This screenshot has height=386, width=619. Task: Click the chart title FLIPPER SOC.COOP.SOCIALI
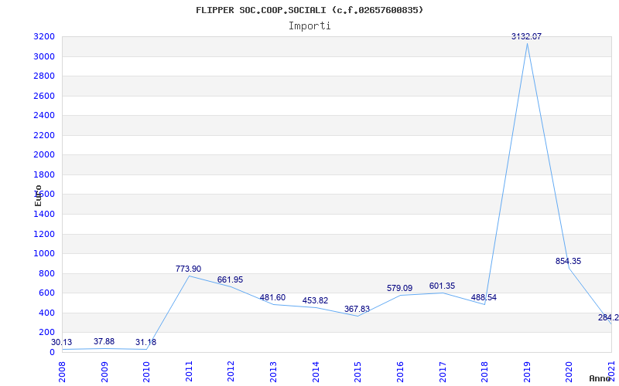tap(309, 10)
